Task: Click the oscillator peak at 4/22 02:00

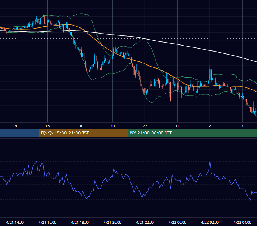Action: [210, 162]
